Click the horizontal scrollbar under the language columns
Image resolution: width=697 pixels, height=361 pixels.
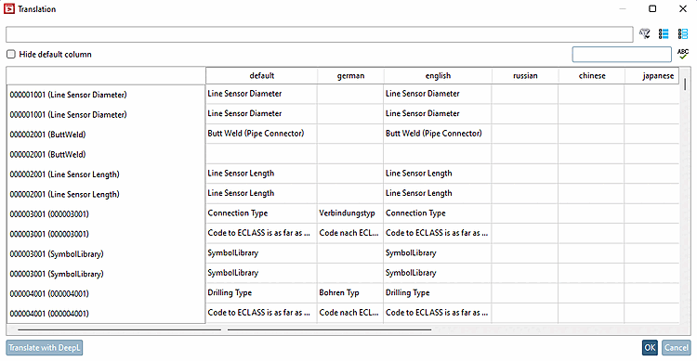tap(329, 329)
